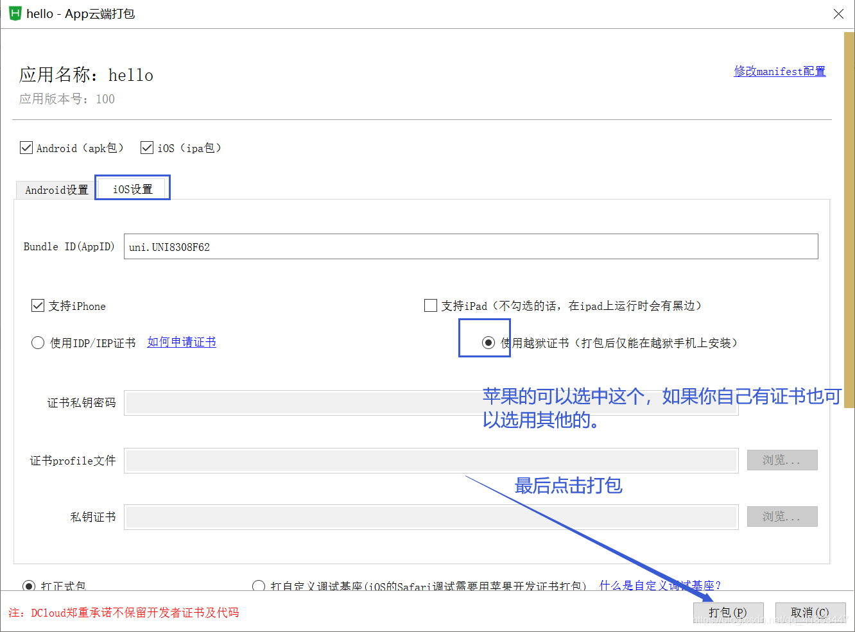Image resolution: width=855 pixels, height=632 pixels.
Task: Click the vertical scrollbar on the right
Action: coord(849,220)
